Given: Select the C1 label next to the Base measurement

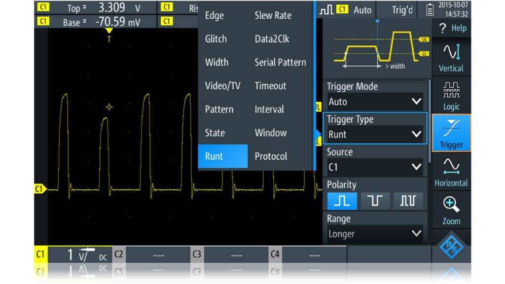Looking at the screenshot, I should [x=43, y=22].
